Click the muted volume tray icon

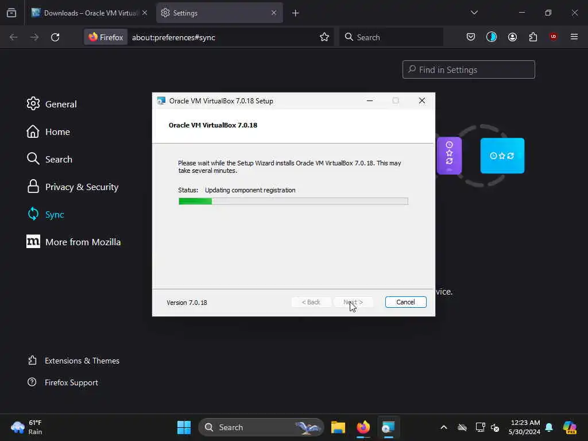point(495,427)
